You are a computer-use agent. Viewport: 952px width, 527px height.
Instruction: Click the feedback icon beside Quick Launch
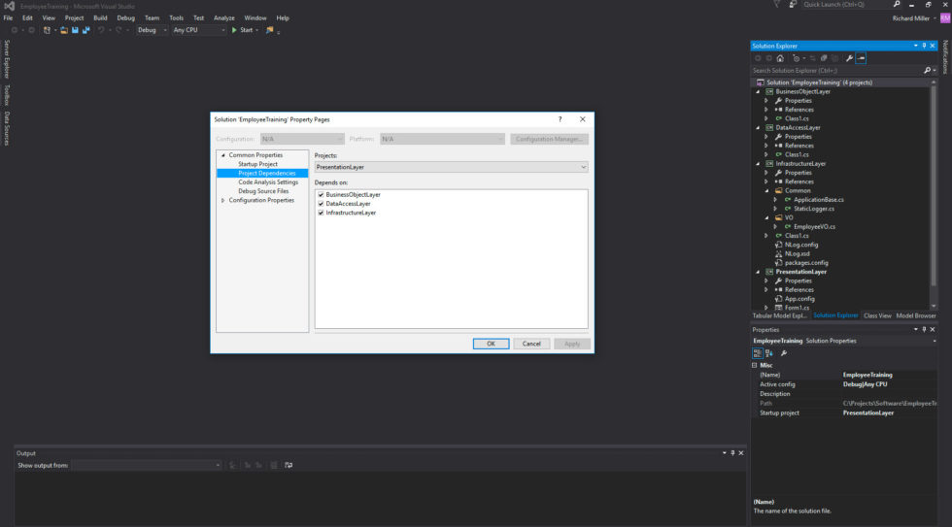point(793,4)
